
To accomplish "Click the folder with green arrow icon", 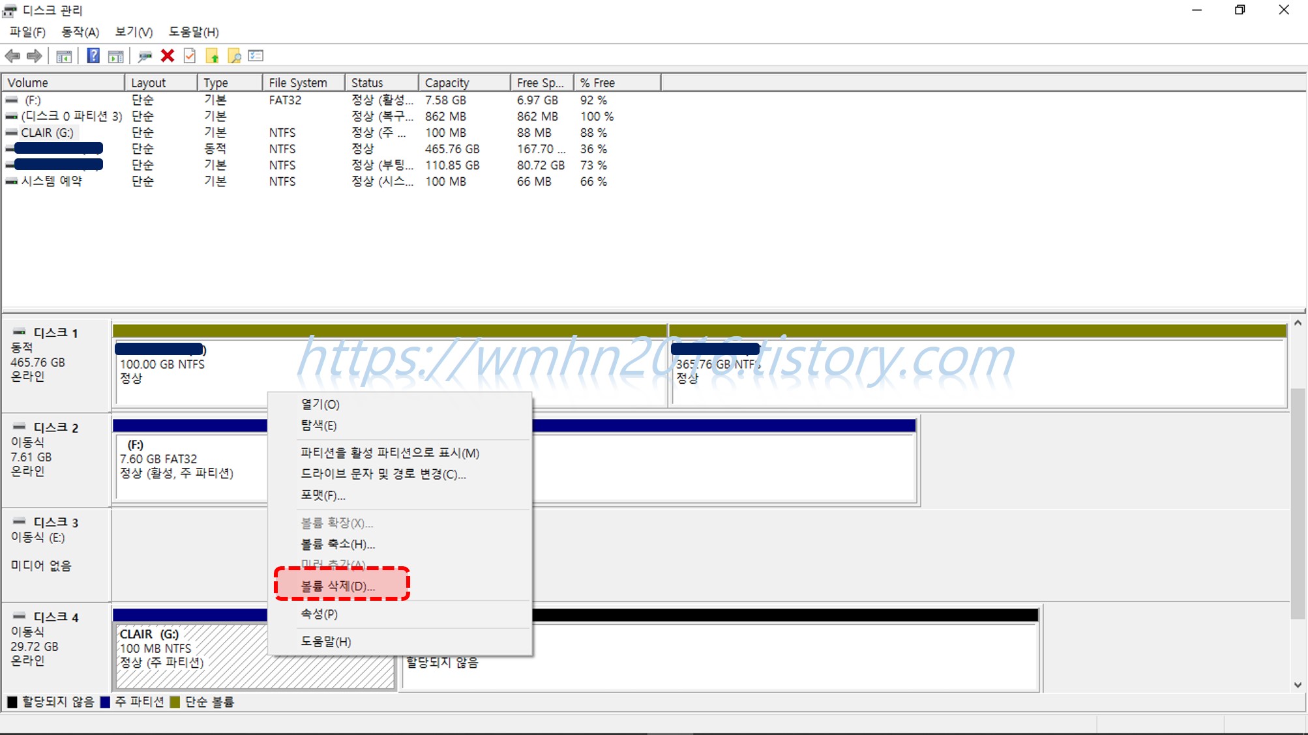I will click(212, 57).
